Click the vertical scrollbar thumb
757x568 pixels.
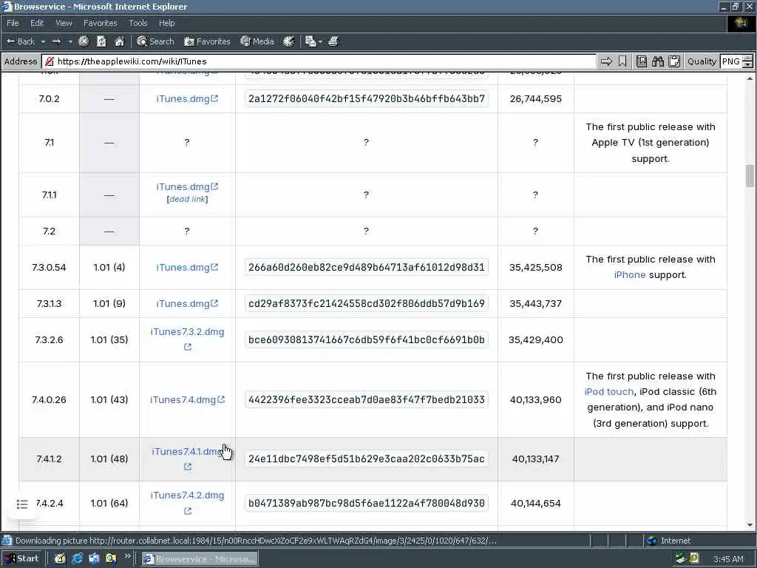click(x=750, y=175)
